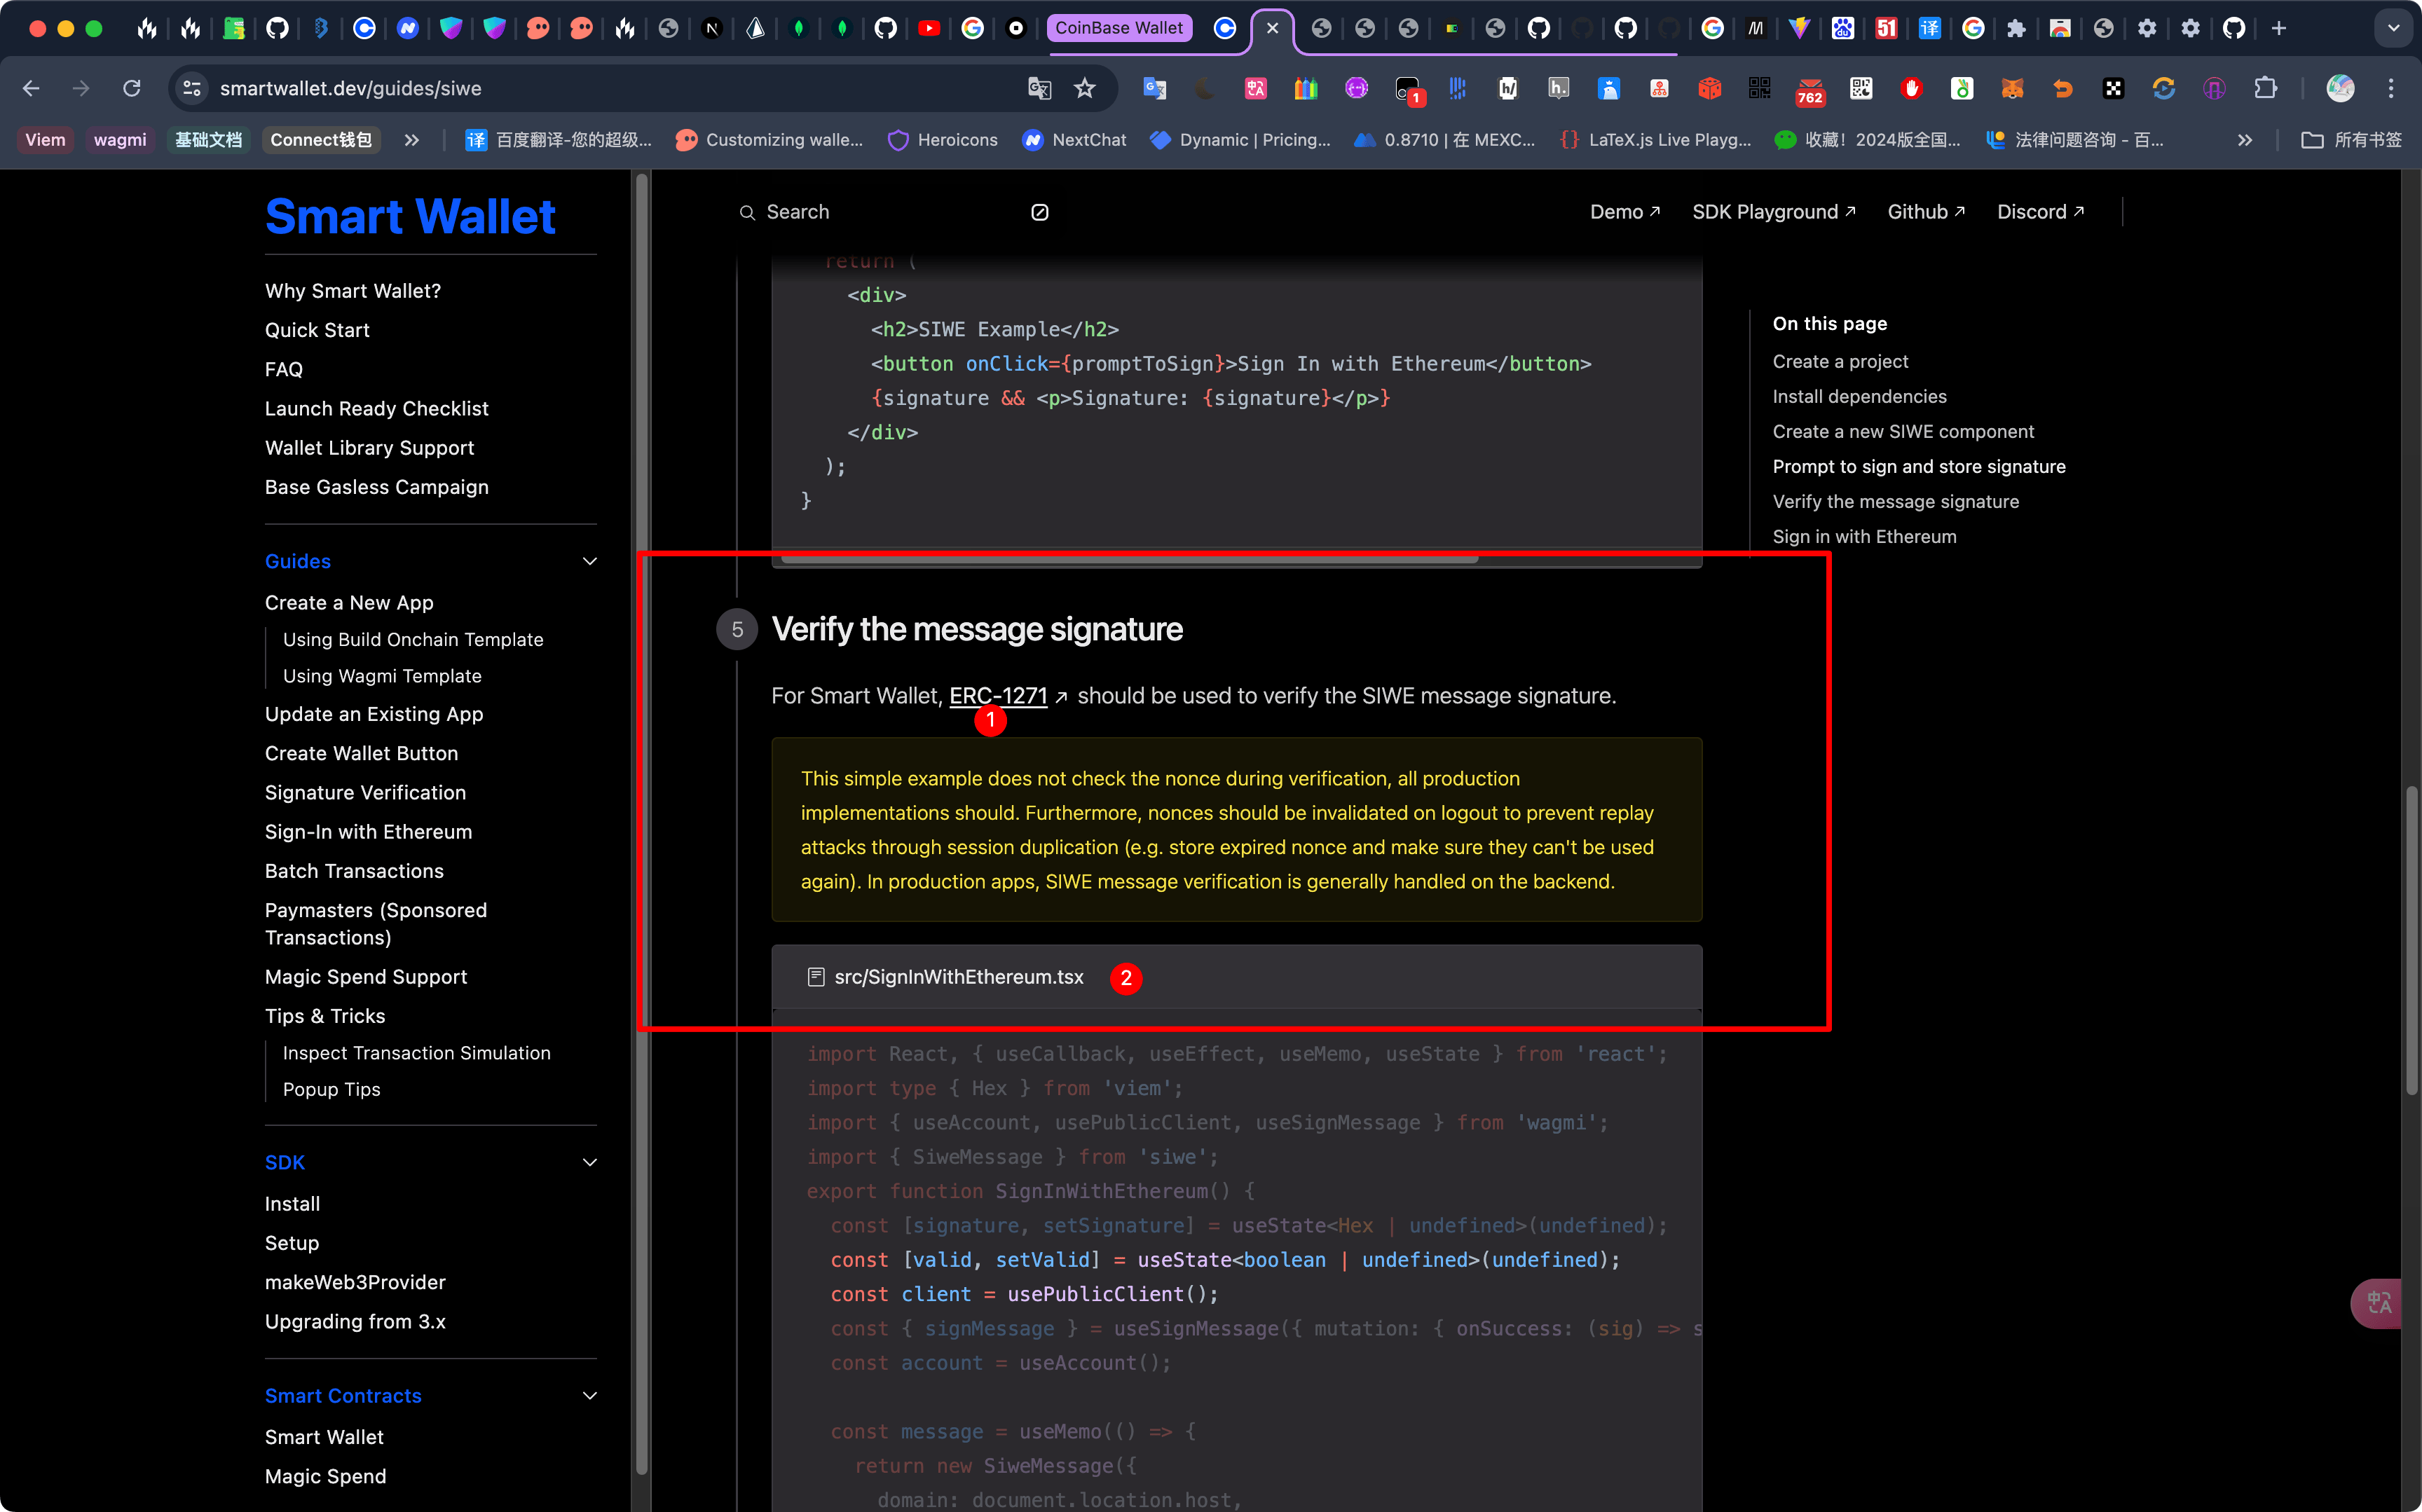
Task: Open Quick Start in the sidebar
Action: pyautogui.click(x=317, y=330)
